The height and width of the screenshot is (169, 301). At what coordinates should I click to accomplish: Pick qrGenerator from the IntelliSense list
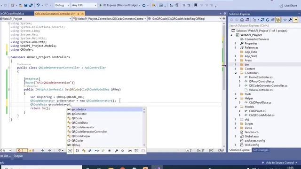(x=79, y=114)
